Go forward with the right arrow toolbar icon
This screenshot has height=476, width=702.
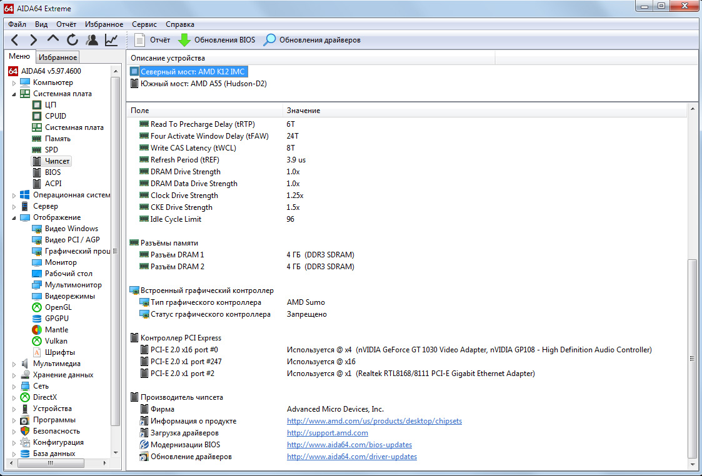pos(34,40)
